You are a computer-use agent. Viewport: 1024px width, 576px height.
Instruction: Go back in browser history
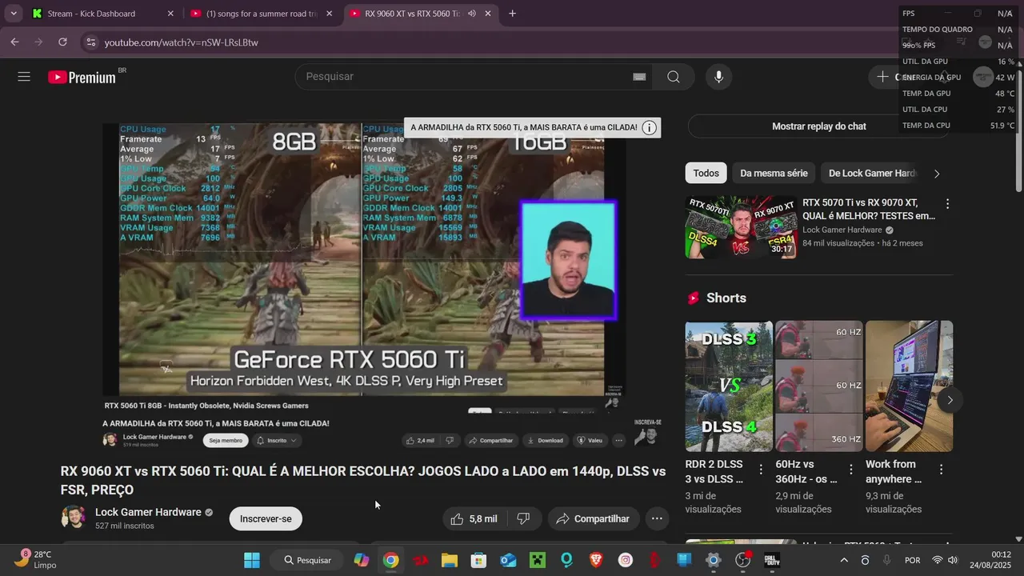click(x=14, y=42)
